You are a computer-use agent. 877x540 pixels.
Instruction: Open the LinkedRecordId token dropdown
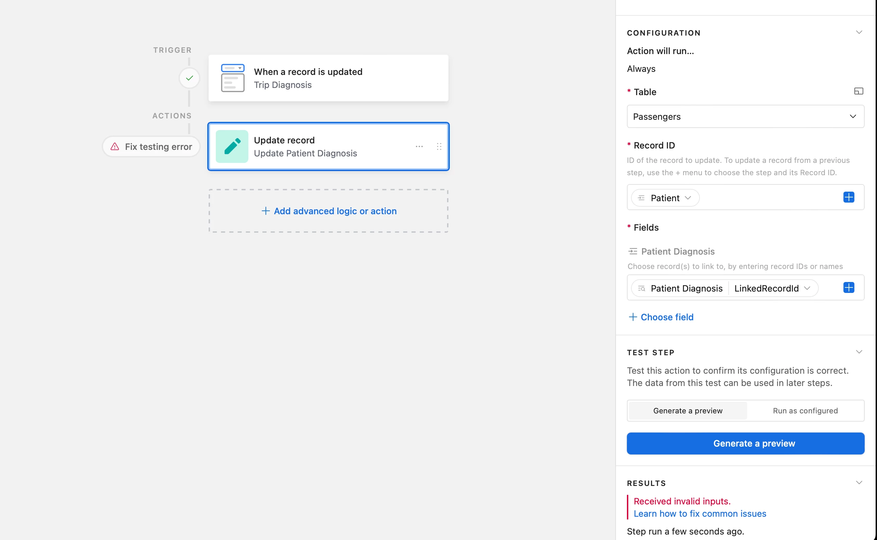tap(807, 288)
